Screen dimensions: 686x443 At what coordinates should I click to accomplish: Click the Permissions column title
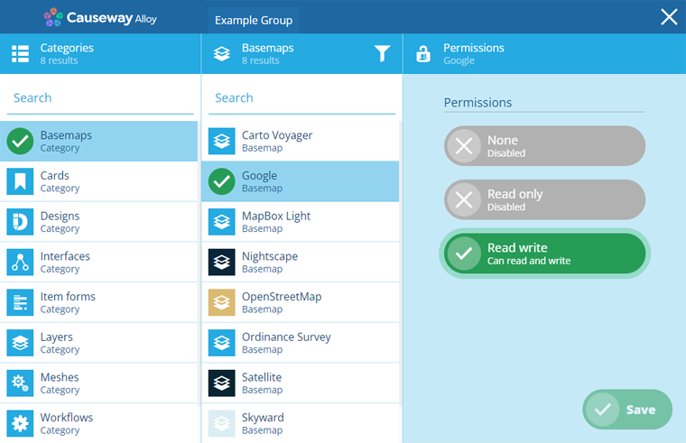click(x=474, y=48)
